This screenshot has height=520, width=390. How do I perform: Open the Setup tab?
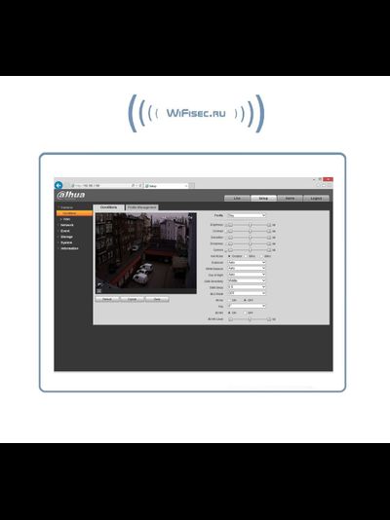263,198
